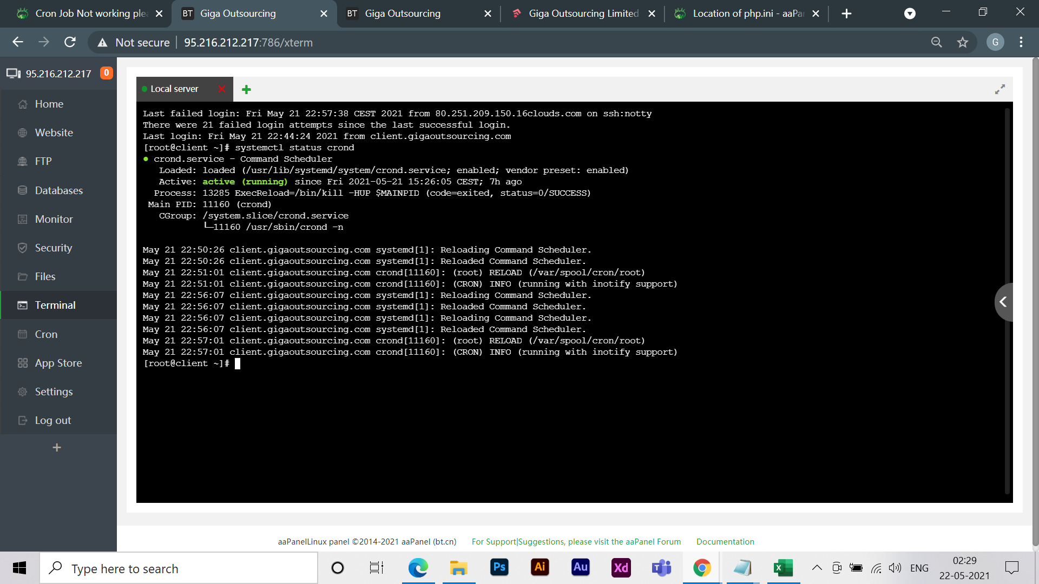Expand the right side panel arrow
The width and height of the screenshot is (1039, 584).
tap(1003, 302)
